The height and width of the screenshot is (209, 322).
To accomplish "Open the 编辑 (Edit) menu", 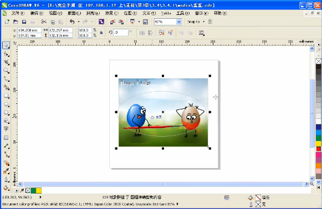I will point(37,13).
